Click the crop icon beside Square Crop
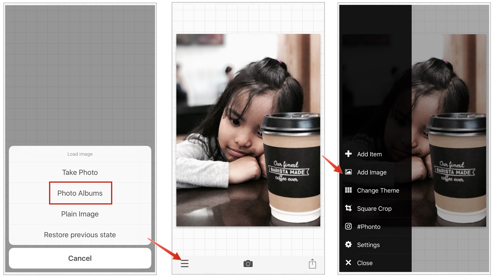 pyautogui.click(x=348, y=208)
